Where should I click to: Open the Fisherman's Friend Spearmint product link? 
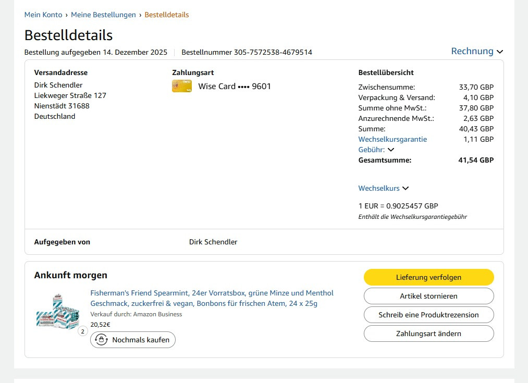212,298
